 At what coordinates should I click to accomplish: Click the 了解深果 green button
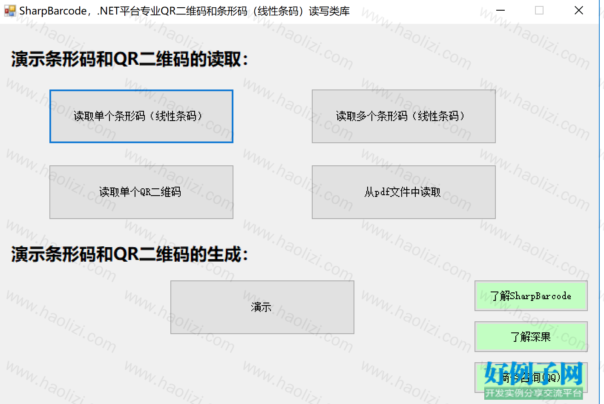coord(531,337)
